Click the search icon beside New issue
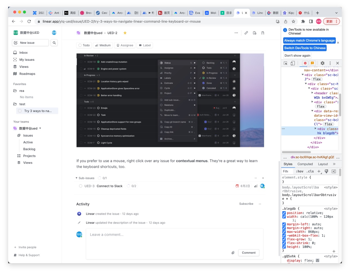Image resolution: width=350 pixels, height=273 pixels. click(54, 43)
